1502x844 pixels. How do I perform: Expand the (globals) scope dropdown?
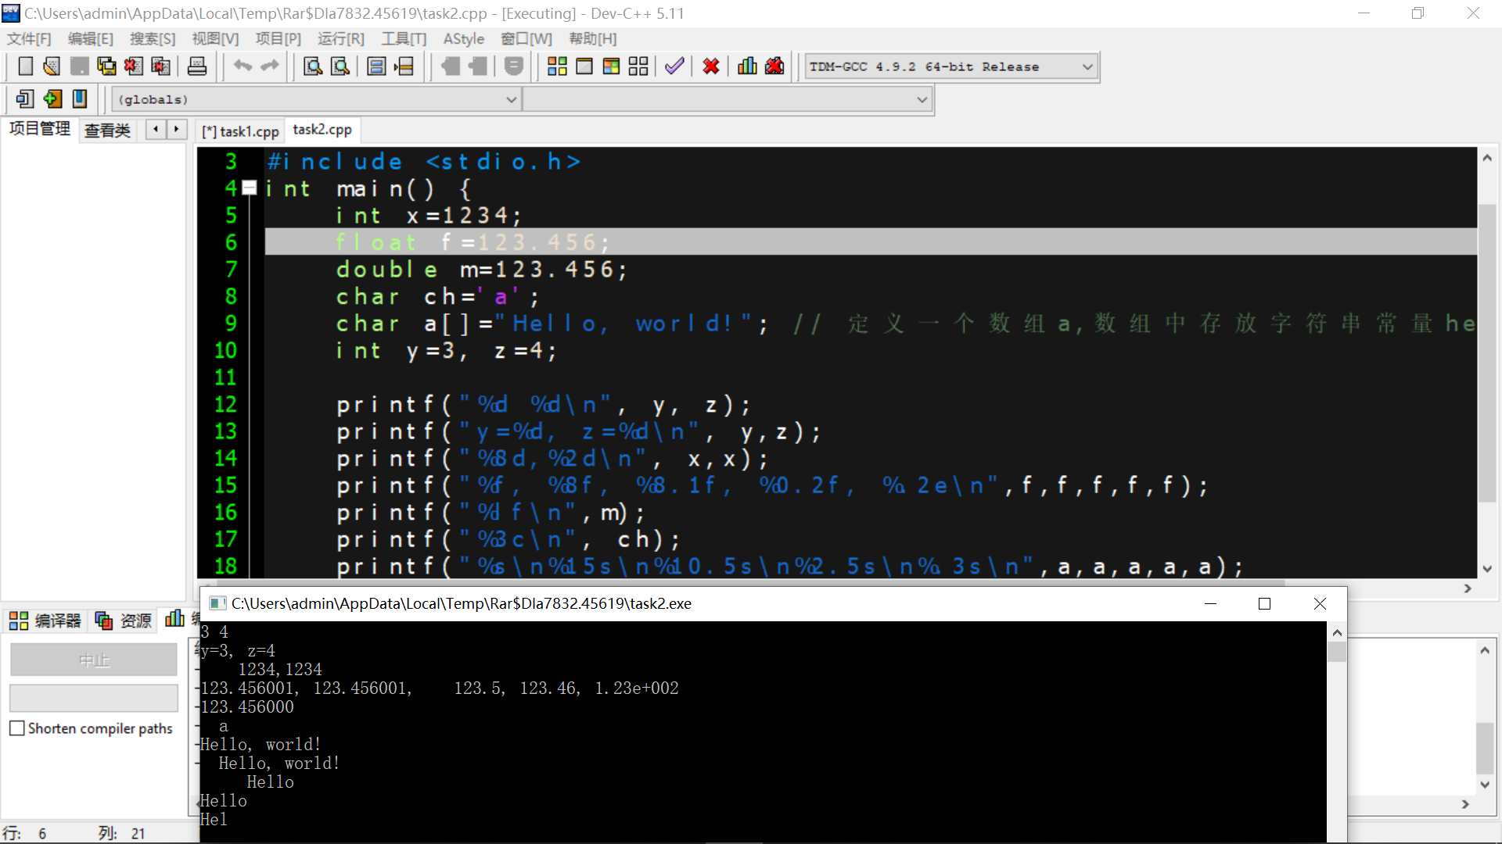(511, 99)
